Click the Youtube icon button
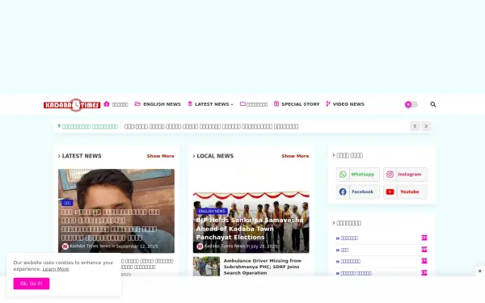This screenshot has height=303, width=485. pyautogui.click(x=405, y=191)
